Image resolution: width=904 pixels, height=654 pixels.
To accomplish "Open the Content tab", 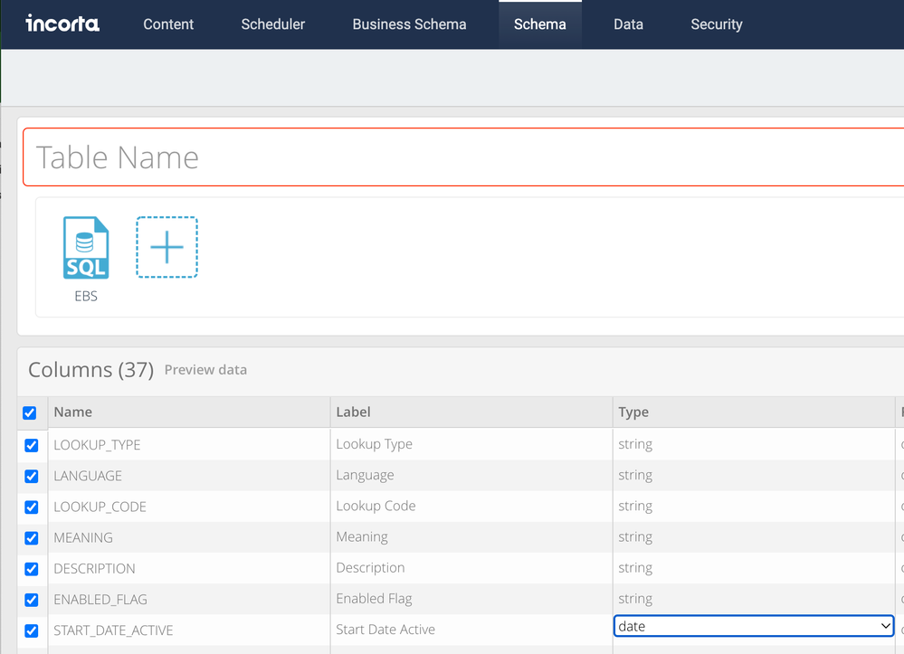I will click(x=168, y=24).
